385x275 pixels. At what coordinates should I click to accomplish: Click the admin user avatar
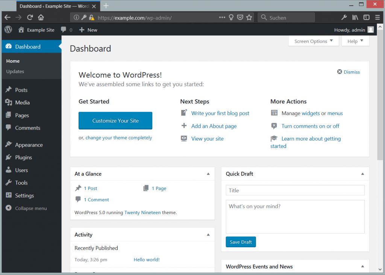370,30
